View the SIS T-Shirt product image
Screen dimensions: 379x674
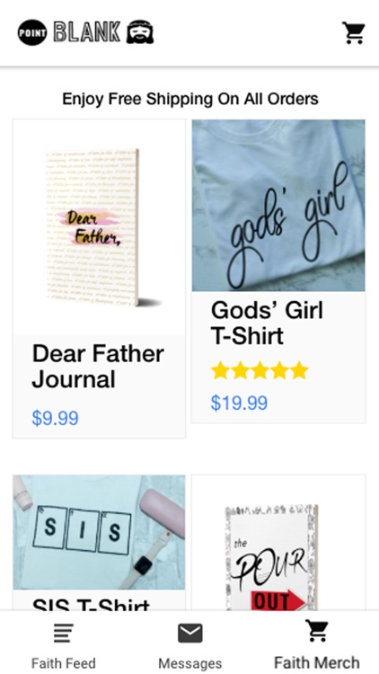(x=99, y=532)
